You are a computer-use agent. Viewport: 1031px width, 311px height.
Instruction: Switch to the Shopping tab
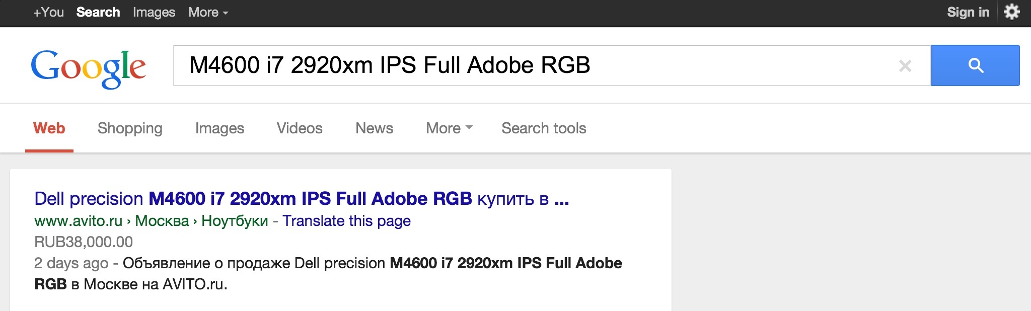pyautogui.click(x=130, y=128)
